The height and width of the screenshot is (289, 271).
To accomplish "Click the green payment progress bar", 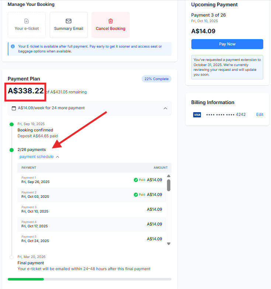I will coord(26,279).
